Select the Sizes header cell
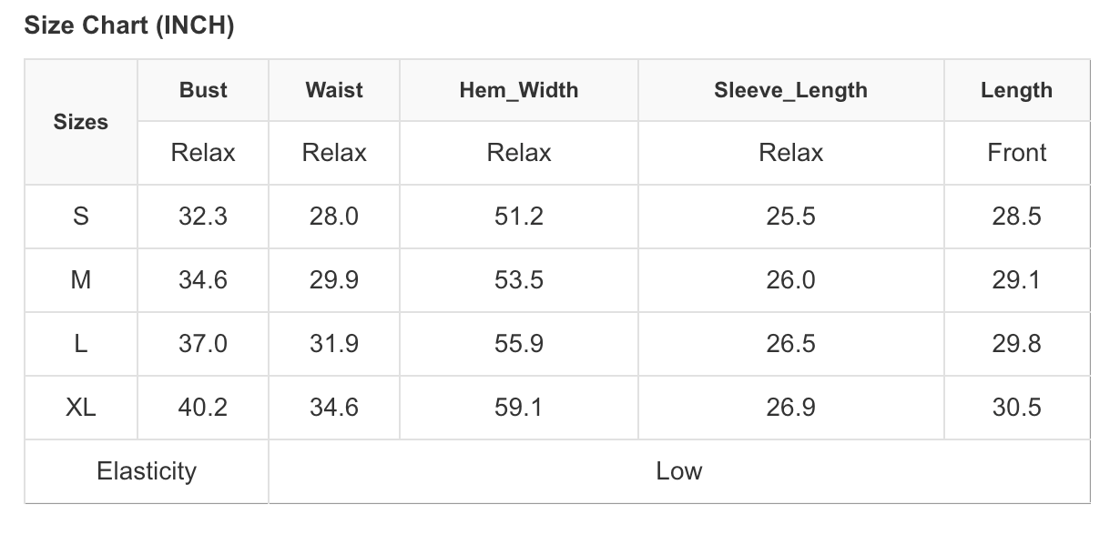 pos(81,122)
